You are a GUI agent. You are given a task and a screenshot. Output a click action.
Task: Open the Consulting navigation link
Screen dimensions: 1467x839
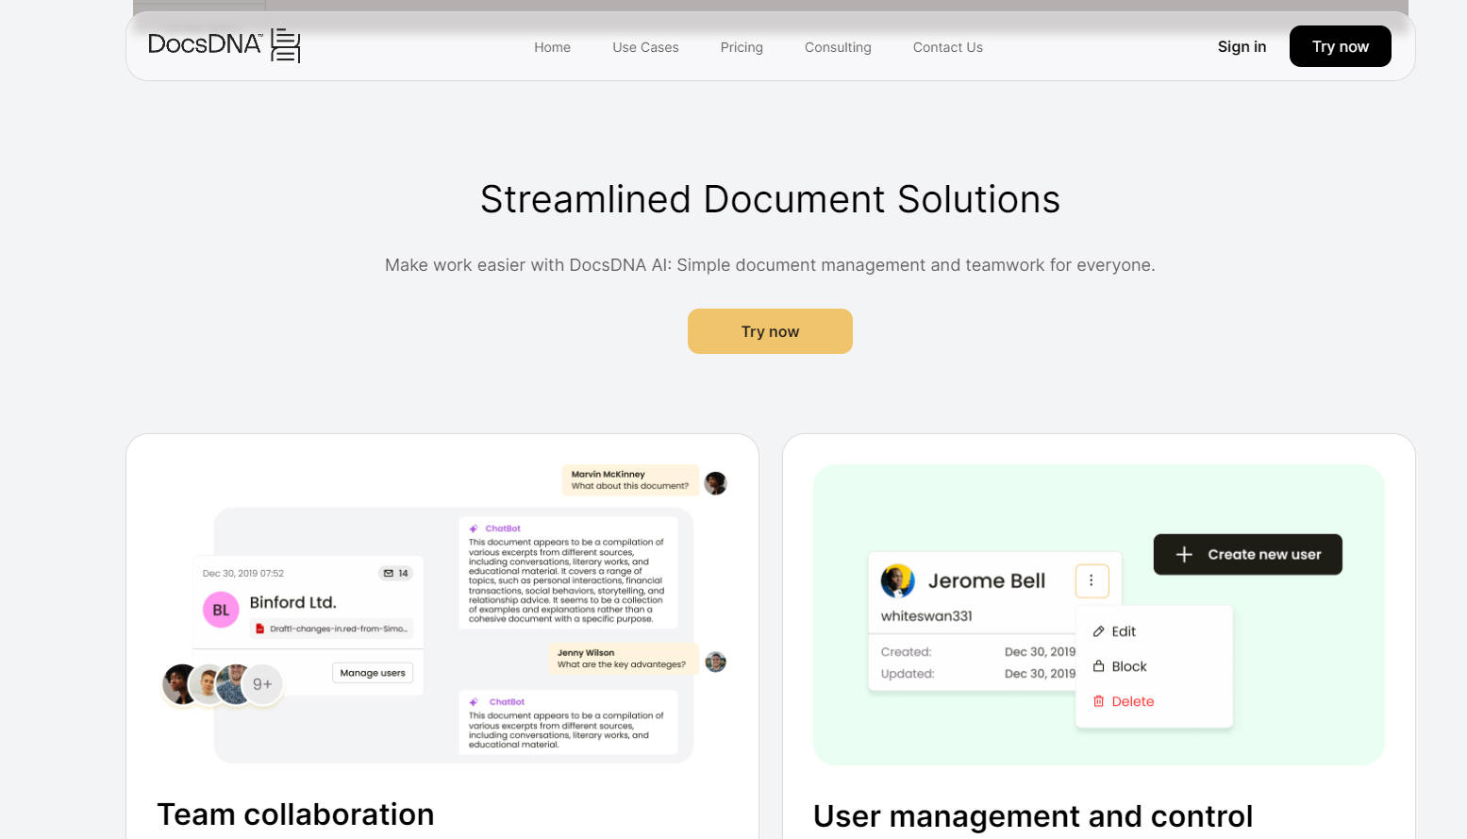point(838,47)
